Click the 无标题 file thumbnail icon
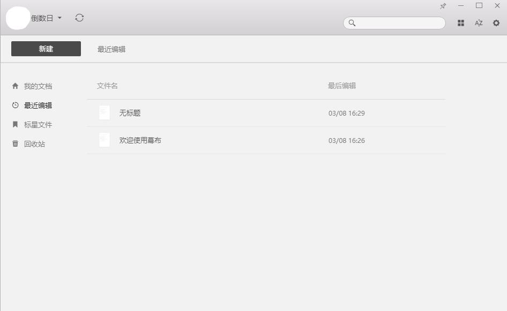Viewport: 507px width, 311px height. click(x=104, y=113)
